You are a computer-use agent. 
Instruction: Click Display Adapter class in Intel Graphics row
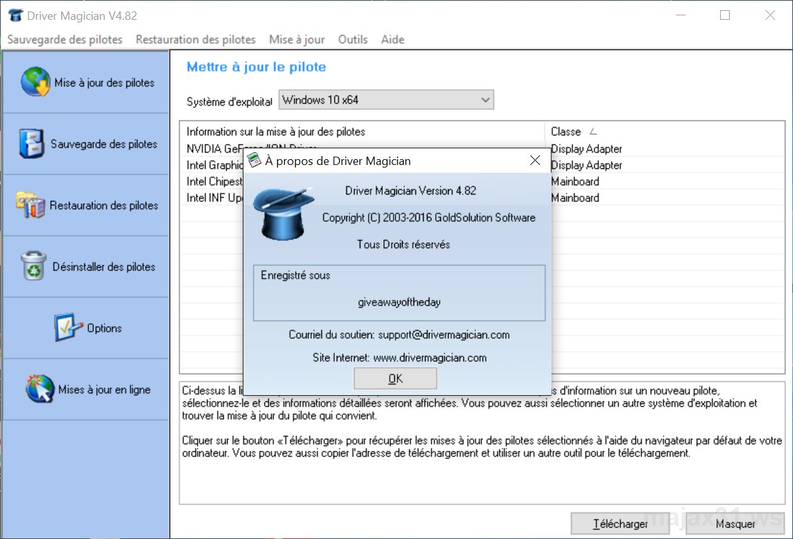pos(586,165)
